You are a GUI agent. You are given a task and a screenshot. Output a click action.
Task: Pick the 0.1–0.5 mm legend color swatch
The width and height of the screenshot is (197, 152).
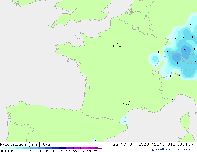point(5,148)
